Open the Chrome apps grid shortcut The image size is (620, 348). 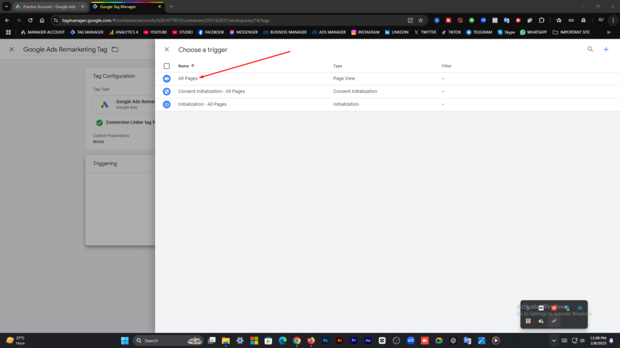(8, 33)
